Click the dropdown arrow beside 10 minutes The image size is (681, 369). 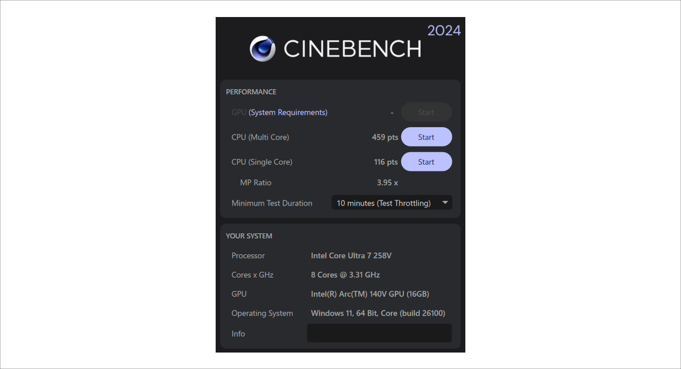[x=445, y=203]
